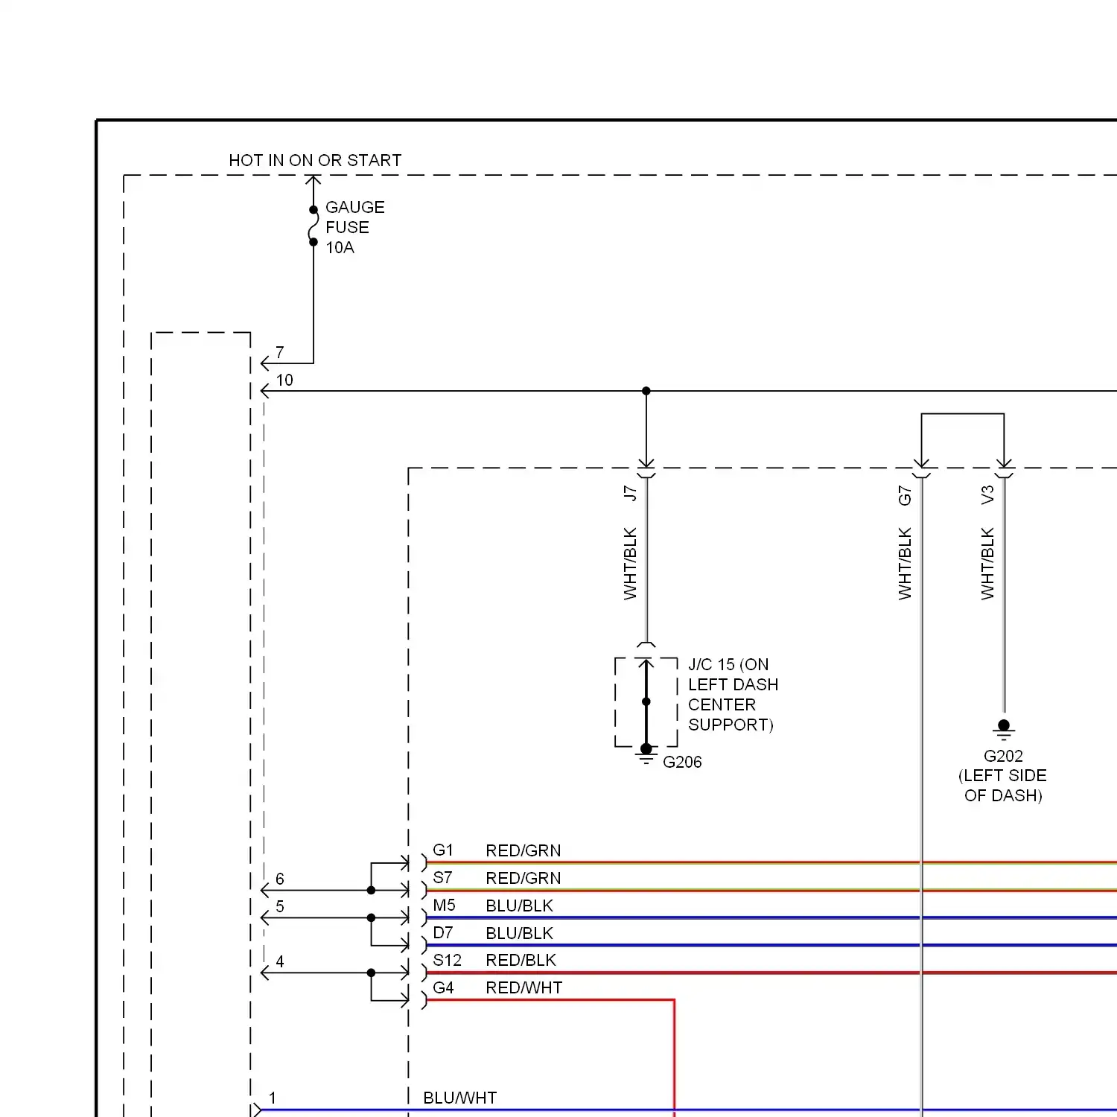Viewport: 1117px width, 1117px height.
Task: Click the M5 terminal label
Action: pyautogui.click(x=444, y=905)
